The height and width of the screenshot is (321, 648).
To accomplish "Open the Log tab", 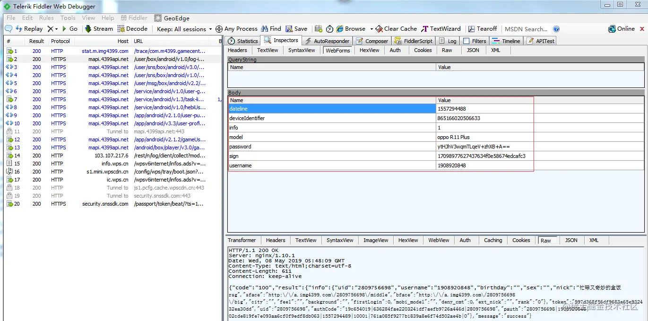I will point(448,41).
